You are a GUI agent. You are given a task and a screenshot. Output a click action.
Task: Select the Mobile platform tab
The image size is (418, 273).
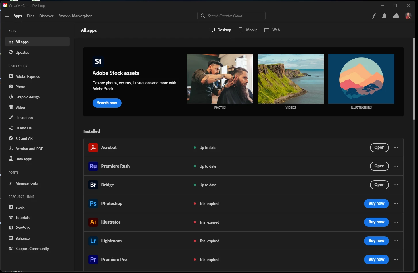click(x=248, y=30)
